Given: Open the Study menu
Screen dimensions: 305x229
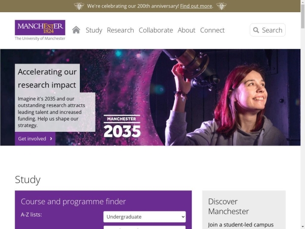Looking at the screenshot, I should [x=94, y=30].
